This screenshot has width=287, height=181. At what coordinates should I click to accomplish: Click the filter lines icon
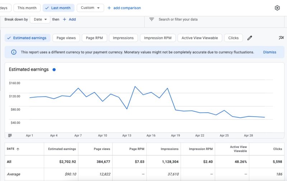point(152,20)
